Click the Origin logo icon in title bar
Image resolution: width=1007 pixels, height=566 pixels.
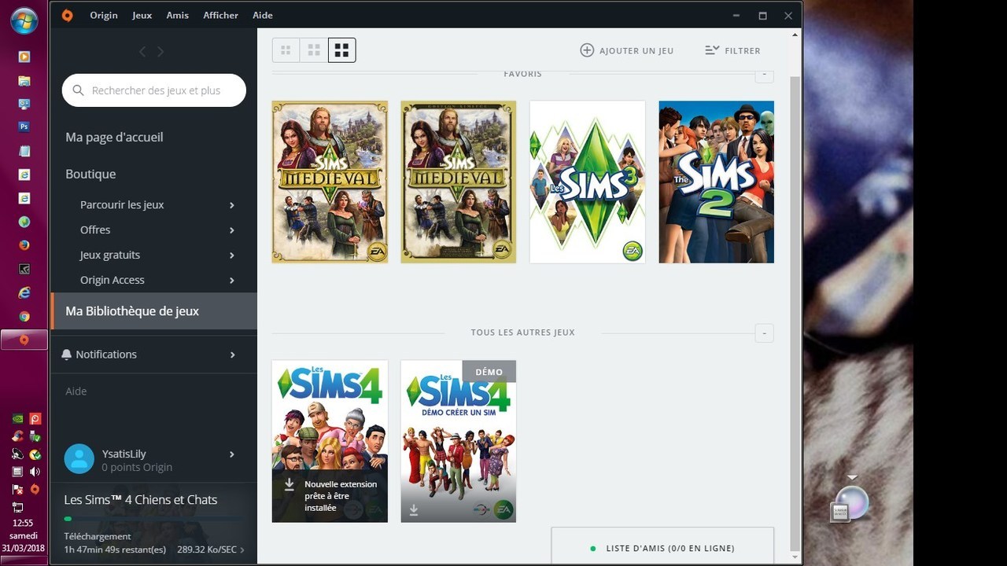(67, 15)
